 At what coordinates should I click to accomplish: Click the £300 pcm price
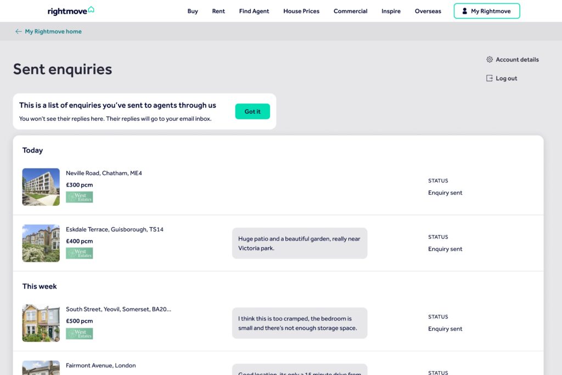79,185
